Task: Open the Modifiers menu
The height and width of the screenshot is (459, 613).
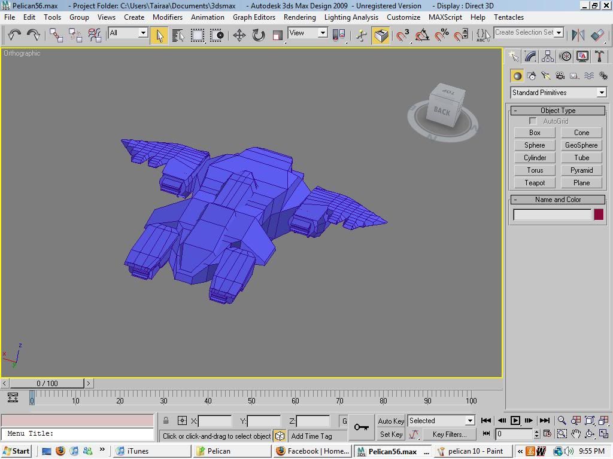Action: tap(168, 17)
